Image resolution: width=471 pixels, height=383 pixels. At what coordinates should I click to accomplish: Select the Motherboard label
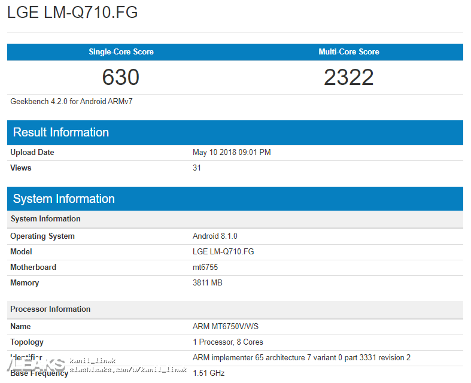coord(34,268)
